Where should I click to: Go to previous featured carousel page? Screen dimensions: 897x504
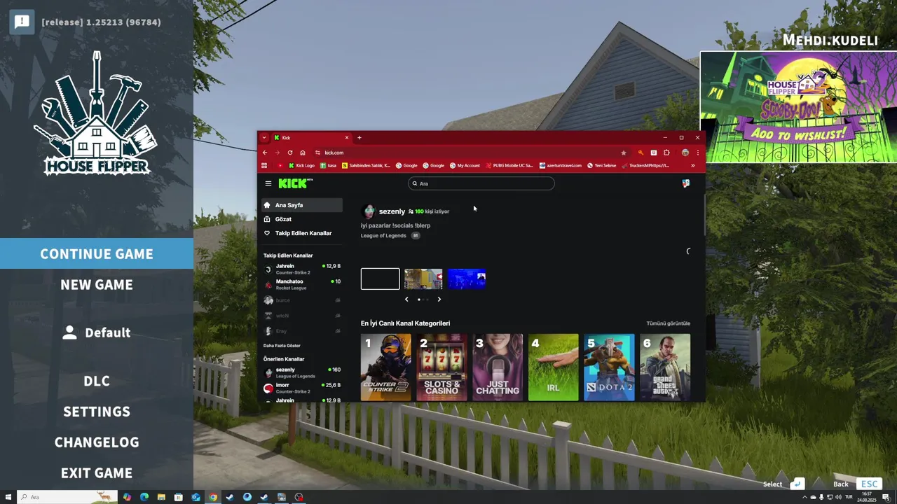406,300
